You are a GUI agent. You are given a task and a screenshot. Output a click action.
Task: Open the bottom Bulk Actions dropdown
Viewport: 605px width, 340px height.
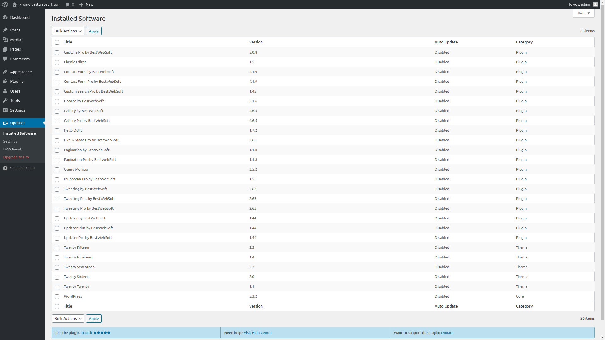[67, 318]
